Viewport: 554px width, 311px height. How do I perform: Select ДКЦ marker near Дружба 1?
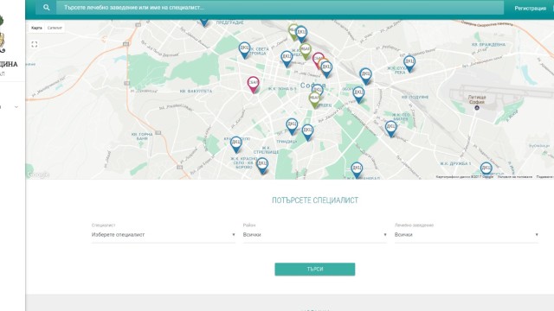pyautogui.click(x=486, y=168)
